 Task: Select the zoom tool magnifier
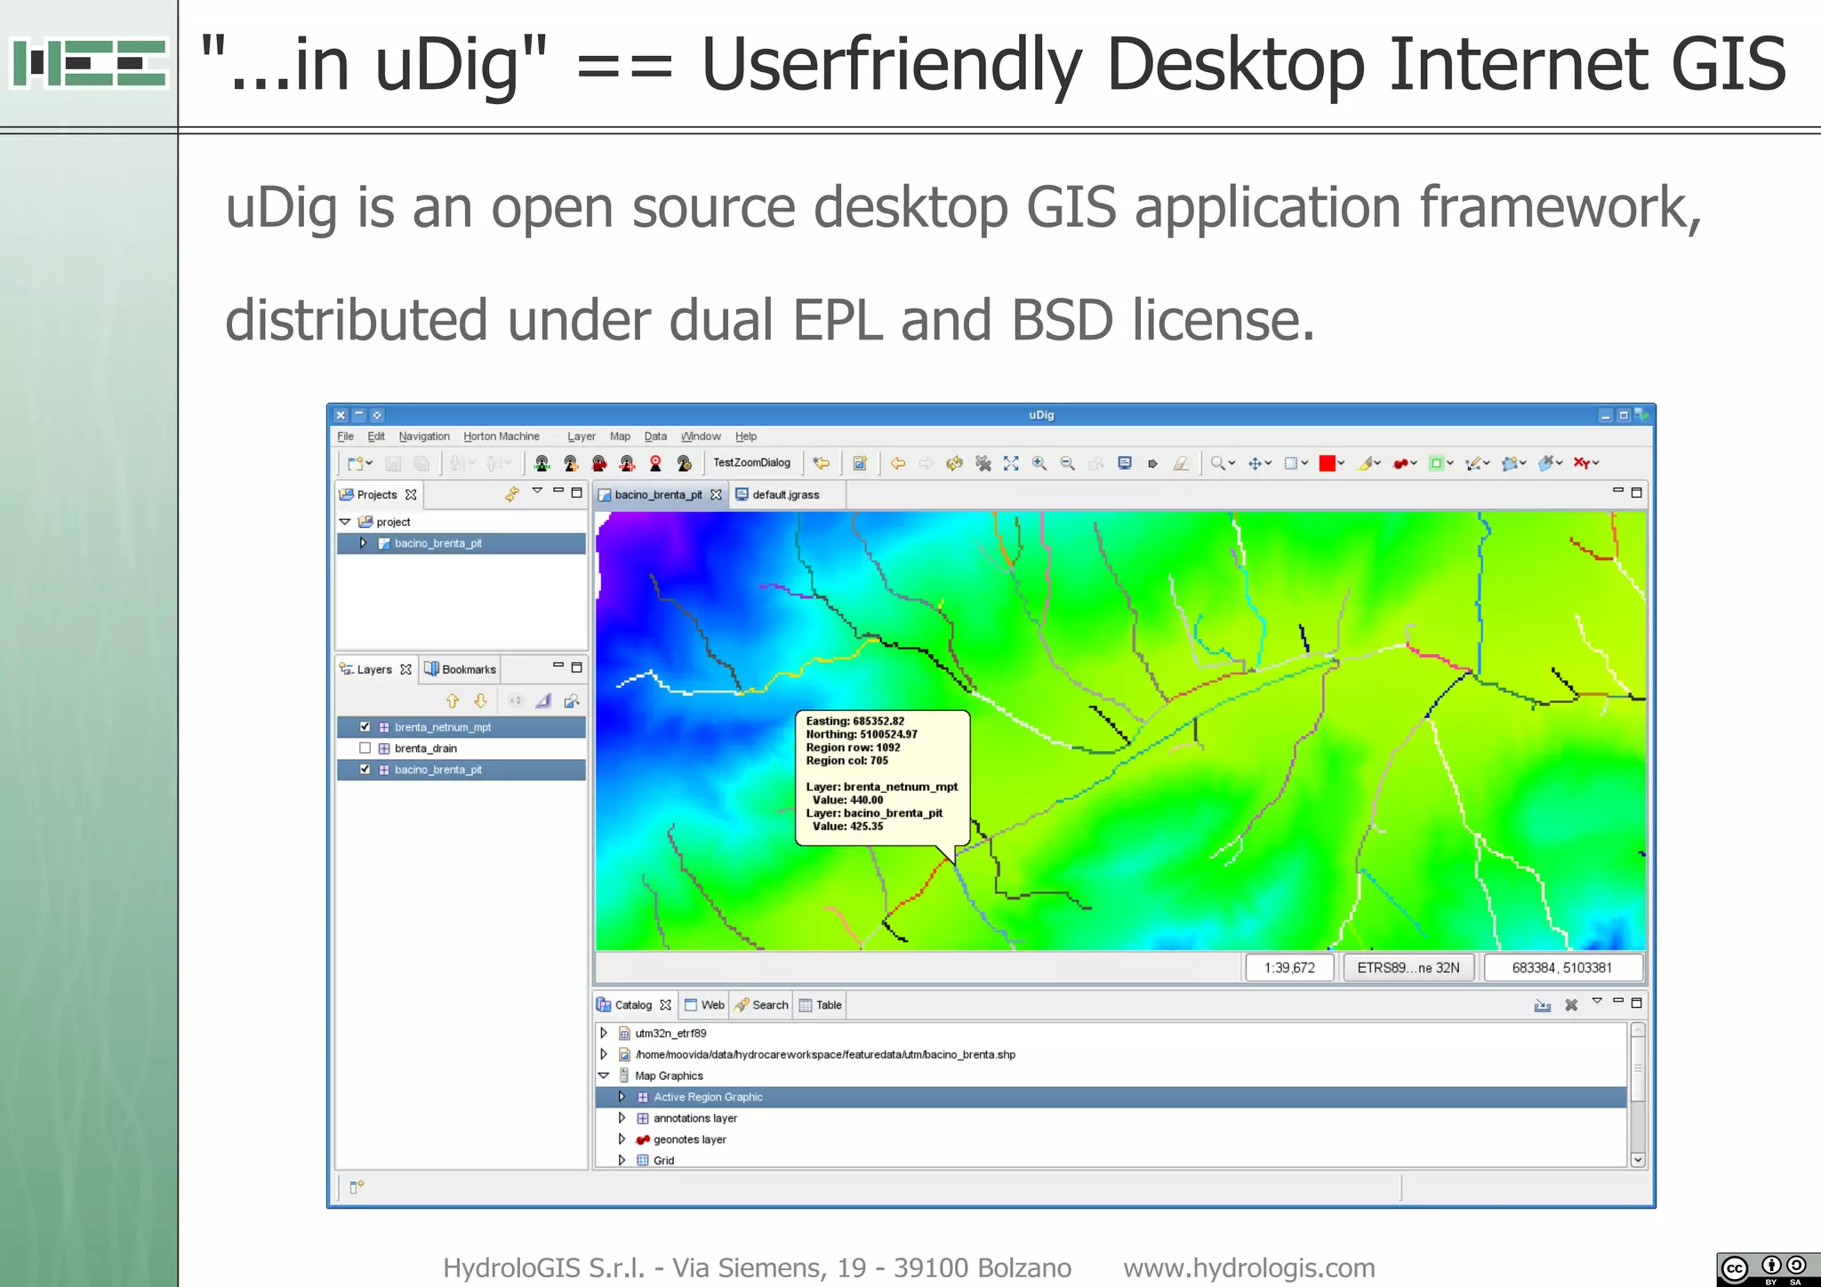pyautogui.click(x=1217, y=463)
